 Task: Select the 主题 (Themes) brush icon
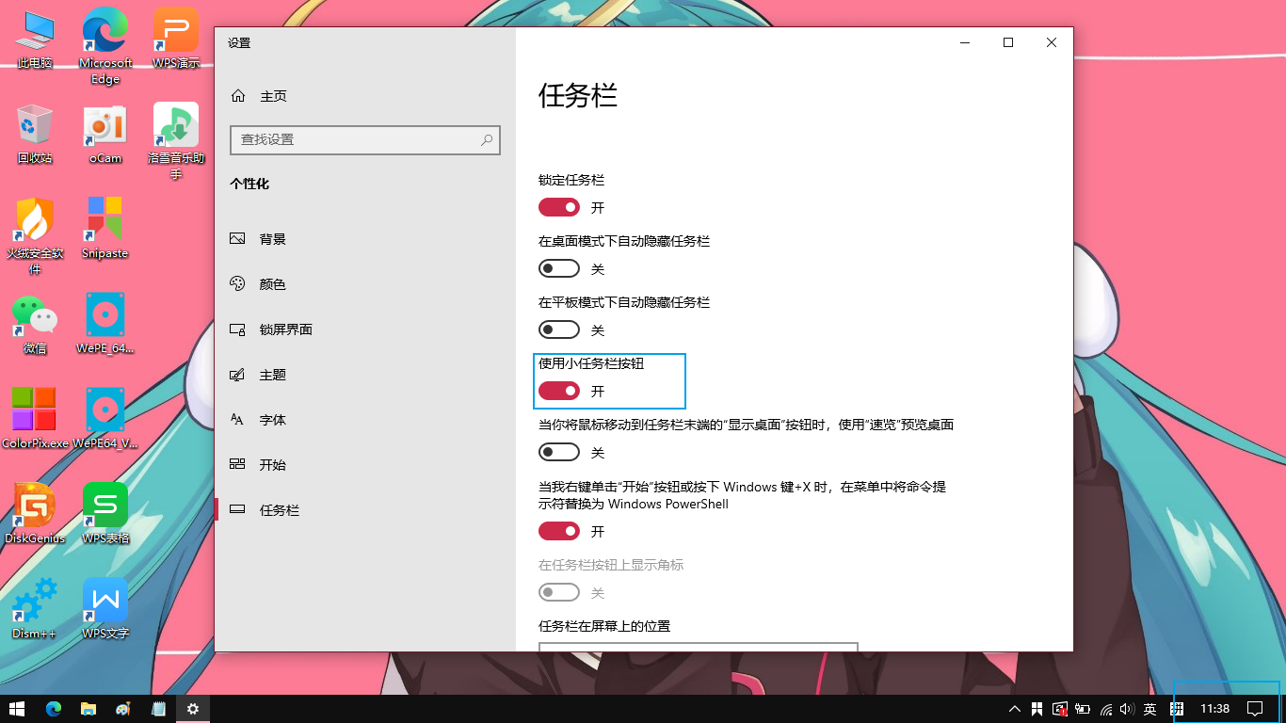tap(238, 374)
